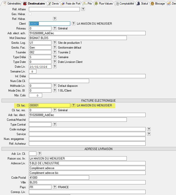Open lookup for Gestio. Log. field
The image size is (176, 195).
click(x=55, y=43)
